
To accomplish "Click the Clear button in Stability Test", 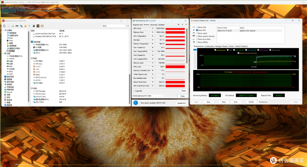I will [224, 102].
